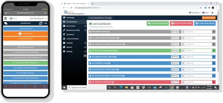Viewport: 223px width, 103px height.
Task: Open the Work Order Management dropdown on phone
Action: 39,19
